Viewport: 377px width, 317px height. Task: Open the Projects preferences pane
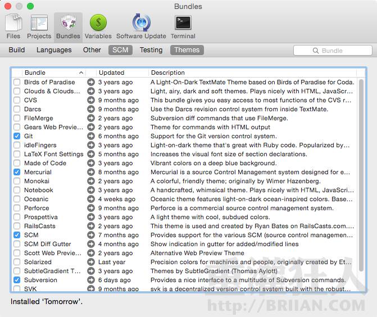[39, 26]
